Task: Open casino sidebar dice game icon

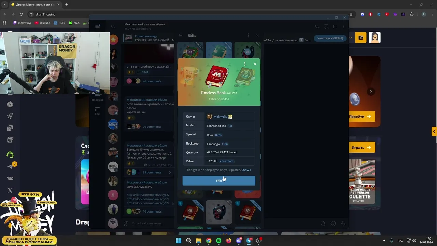Action: (10, 128)
